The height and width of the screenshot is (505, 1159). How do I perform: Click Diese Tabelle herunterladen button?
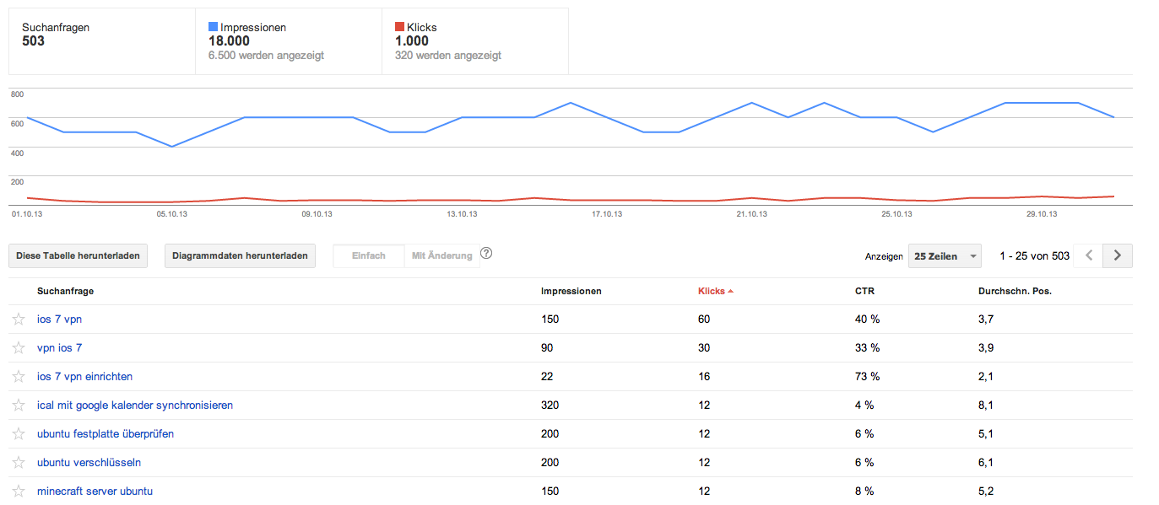(78, 256)
